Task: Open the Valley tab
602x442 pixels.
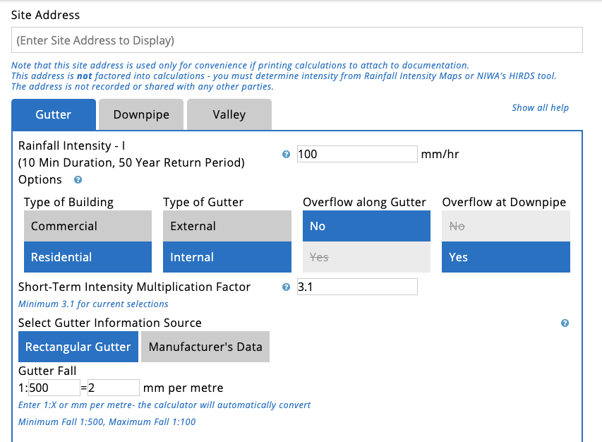Action: point(229,114)
